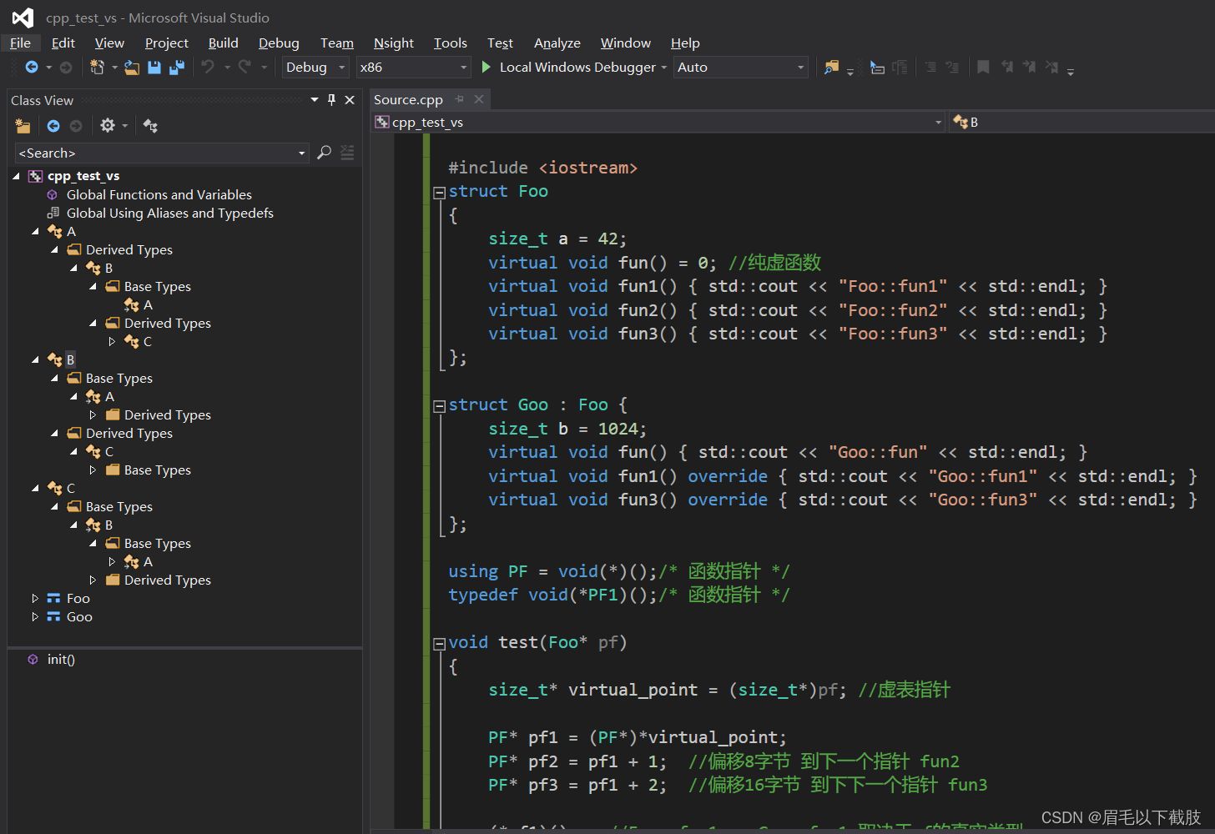Click the Navigate Backward toolbar icon

coord(32,68)
